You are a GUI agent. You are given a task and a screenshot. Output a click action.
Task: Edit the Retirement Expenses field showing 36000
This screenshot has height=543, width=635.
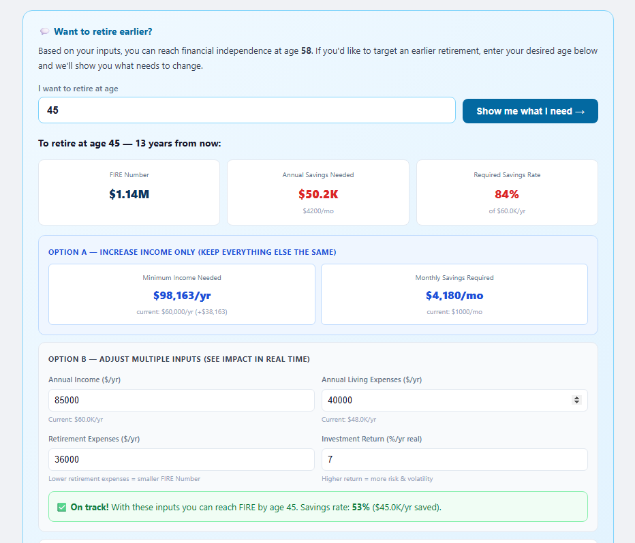pyautogui.click(x=181, y=460)
